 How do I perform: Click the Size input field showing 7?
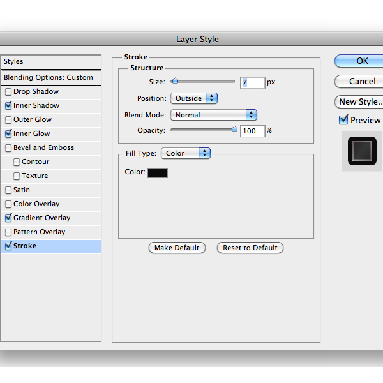253,82
